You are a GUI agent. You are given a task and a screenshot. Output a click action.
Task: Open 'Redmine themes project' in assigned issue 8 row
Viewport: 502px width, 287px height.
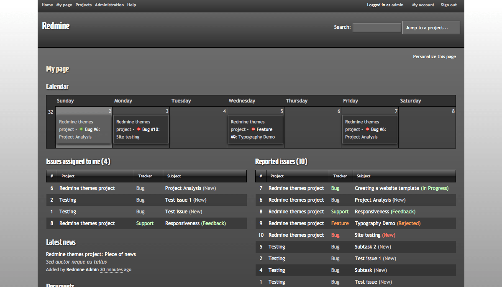(87, 223)
